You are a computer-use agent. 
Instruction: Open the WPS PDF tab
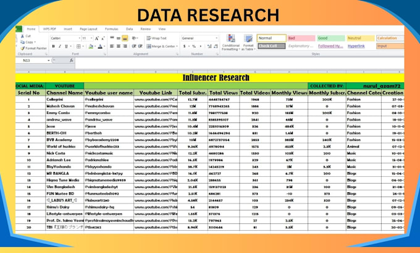coord(49,29)
